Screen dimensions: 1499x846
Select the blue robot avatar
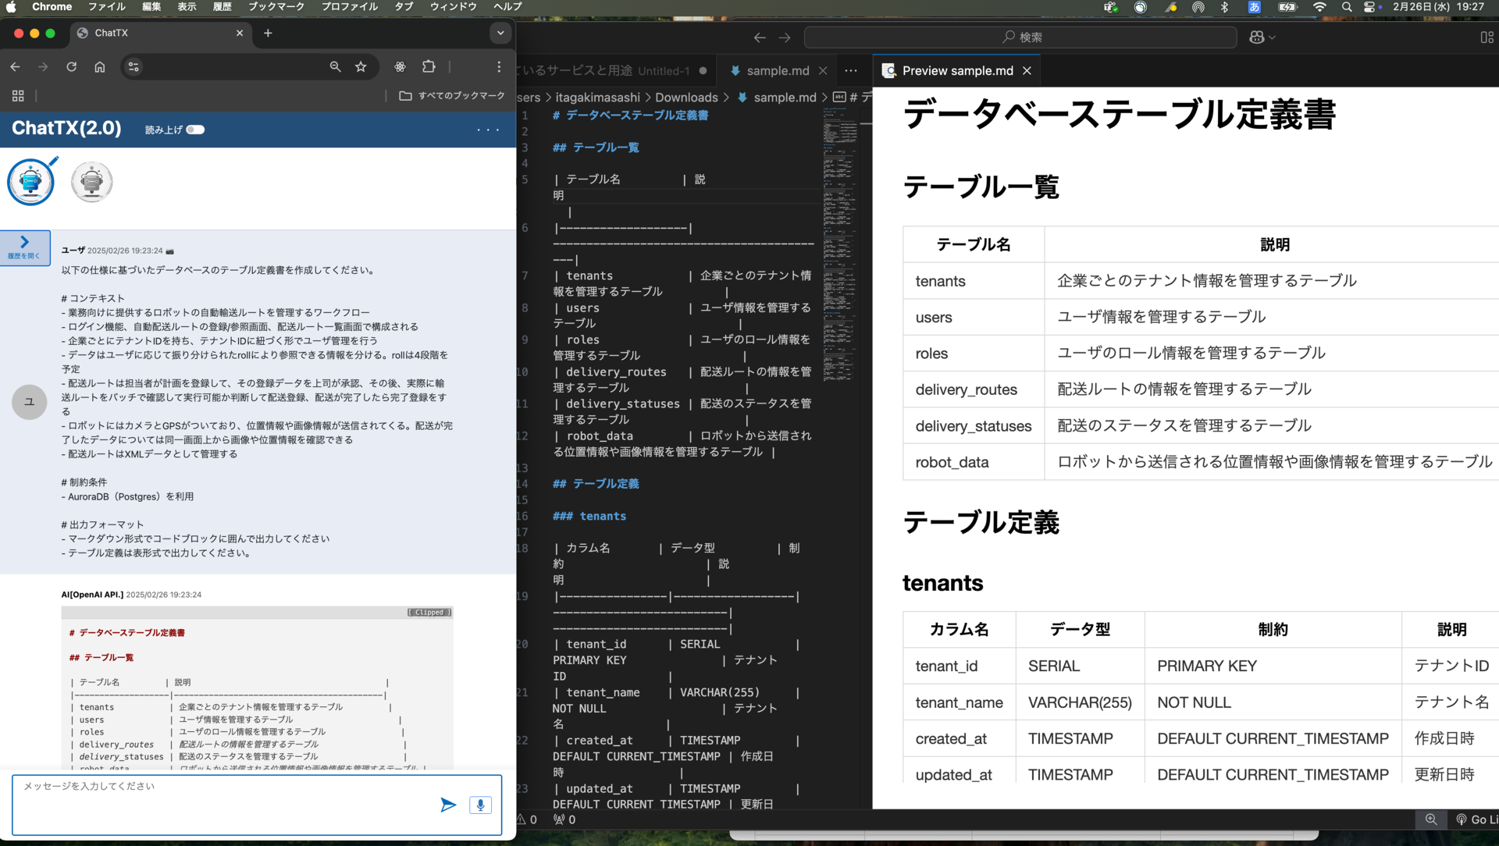pyautogui.click(x=31, y=182)
